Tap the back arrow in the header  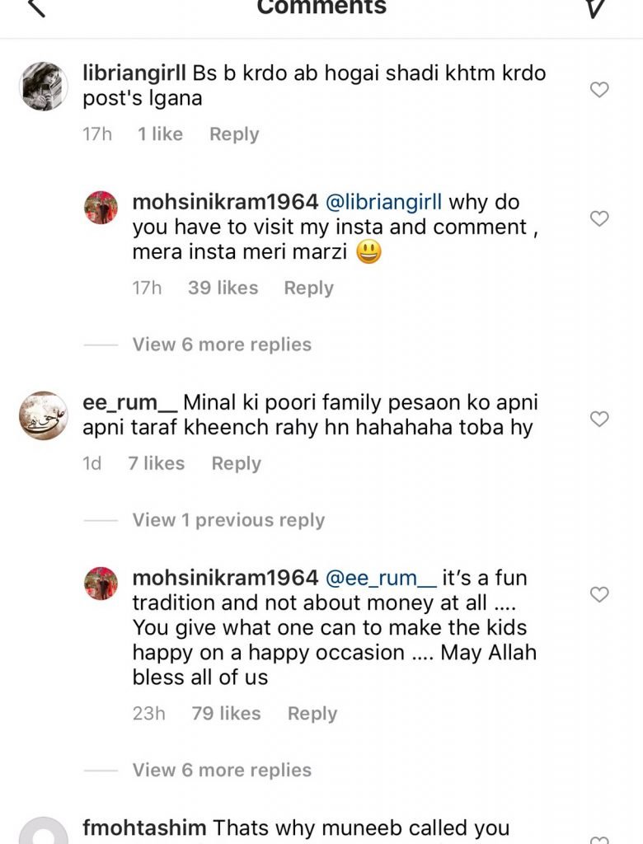tap(35, 8)
